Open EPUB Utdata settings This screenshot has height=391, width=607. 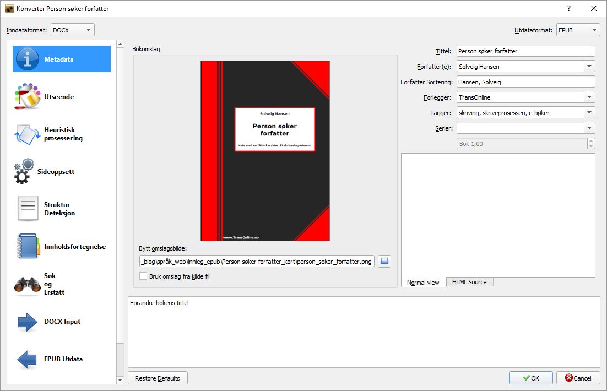(28, 359)
